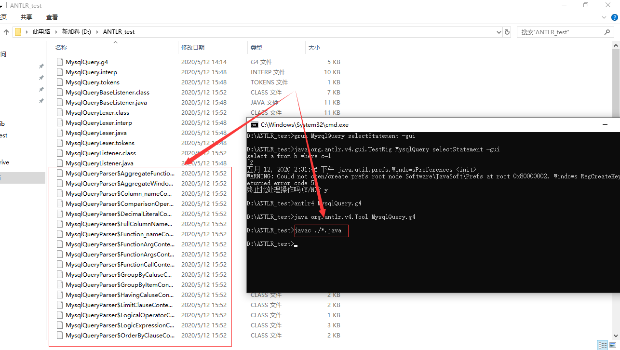Viewport: 620px width, 350px height.
Task: Click the cmd.exe window title bar text
Action: (x=305, y=125)
